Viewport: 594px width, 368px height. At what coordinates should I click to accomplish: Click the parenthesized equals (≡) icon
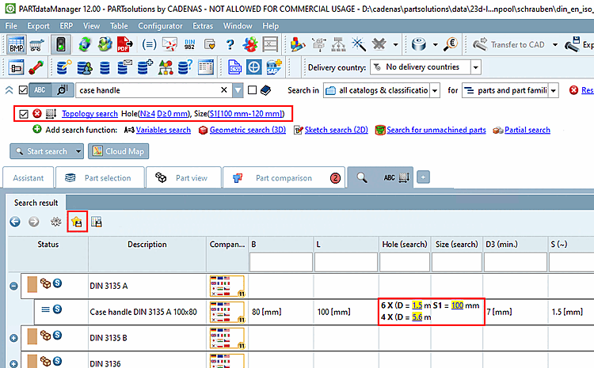pos(149,44)
